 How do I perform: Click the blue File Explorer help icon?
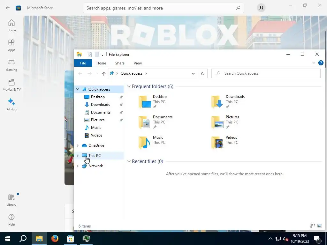321,63
